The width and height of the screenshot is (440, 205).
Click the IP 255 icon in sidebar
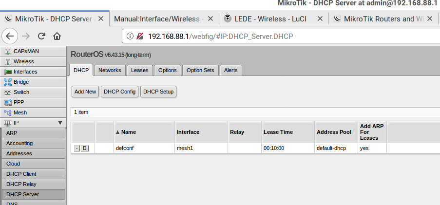8,123
